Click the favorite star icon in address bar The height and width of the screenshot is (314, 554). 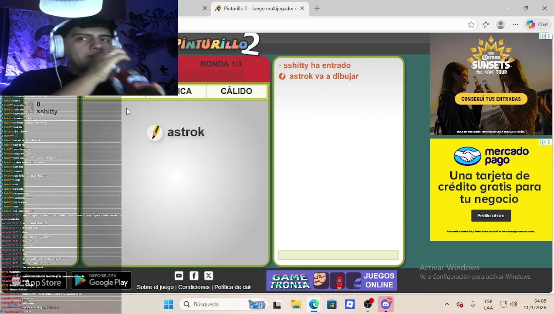click(471, 25)
